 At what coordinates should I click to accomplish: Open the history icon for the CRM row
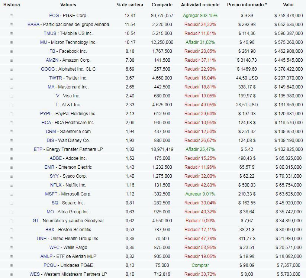click(x=12, y=132)
